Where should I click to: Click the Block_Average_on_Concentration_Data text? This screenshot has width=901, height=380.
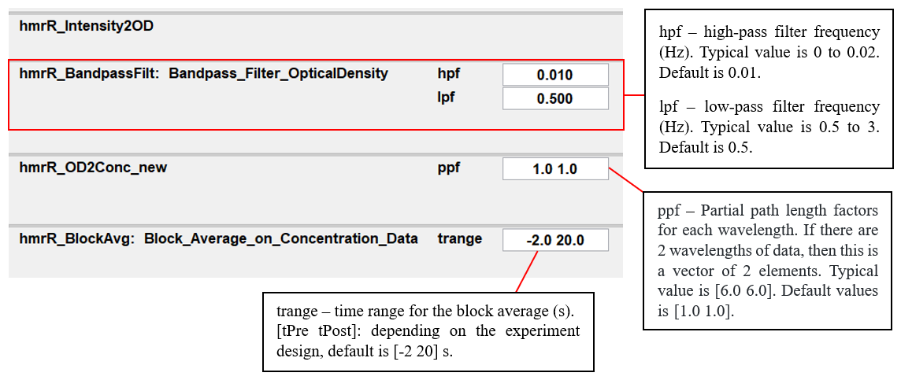click(x=280, y=238)
